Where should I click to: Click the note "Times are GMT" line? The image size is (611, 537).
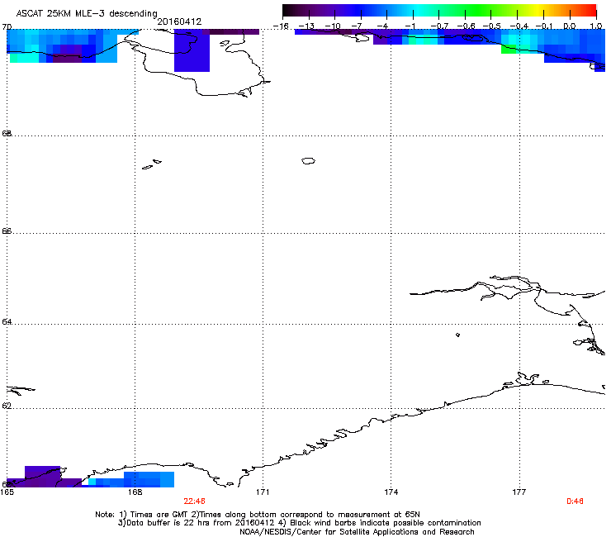pyautogui.click(x=258, y=515)
